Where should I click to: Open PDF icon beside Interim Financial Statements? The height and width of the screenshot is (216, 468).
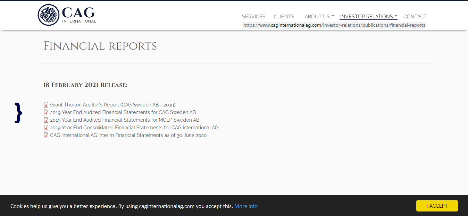pos(46,135)
